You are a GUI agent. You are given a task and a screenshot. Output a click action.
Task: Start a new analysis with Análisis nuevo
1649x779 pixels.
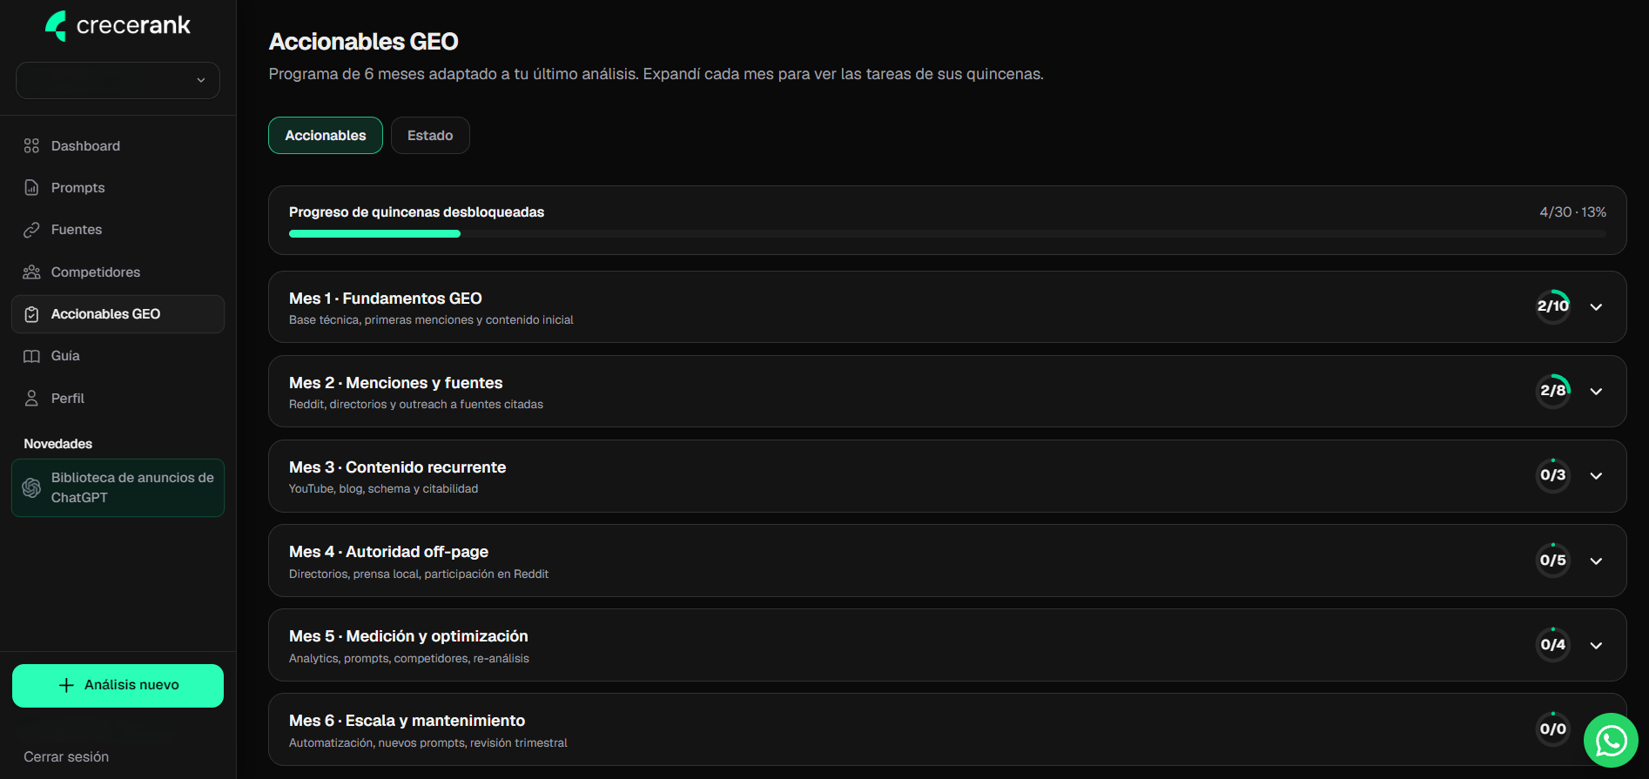(x=118, y=686)
